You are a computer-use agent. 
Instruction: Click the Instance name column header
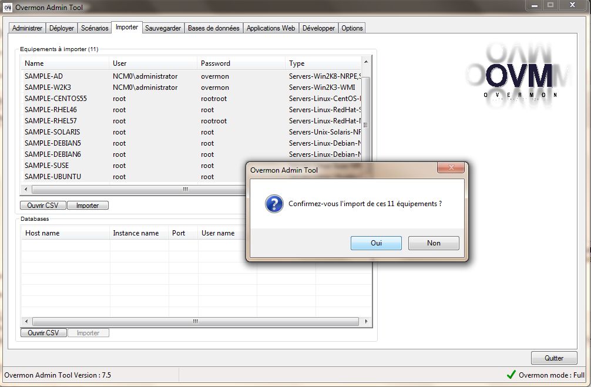[x=139, y=233]
